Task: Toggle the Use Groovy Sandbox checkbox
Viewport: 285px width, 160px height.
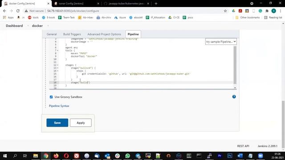Action: pyautogui.click(x=51, y=97)
